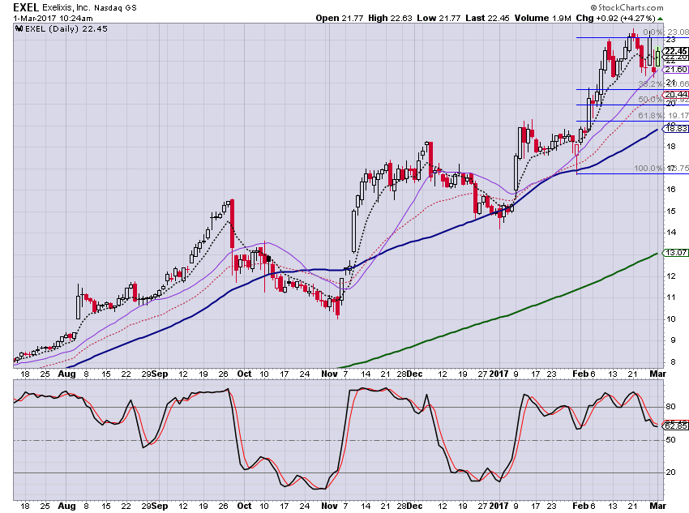Viewport: 689px width, 513px height.
Task: Click "Dec" on the price chart's date axis
Action: 414,374
